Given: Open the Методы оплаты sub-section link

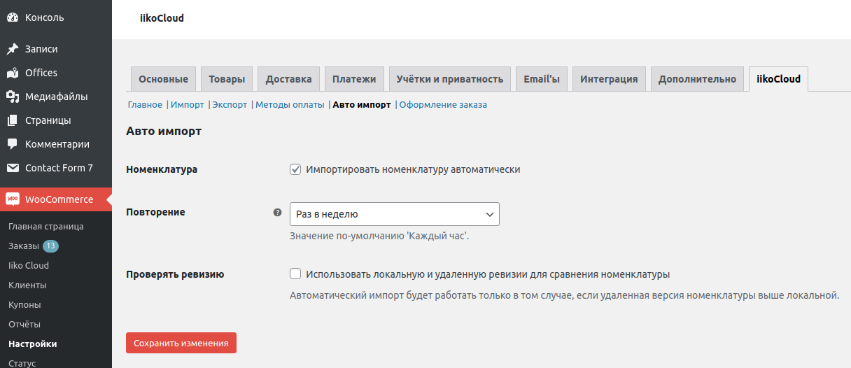Looking at the screenshot, I should click(290, 105).
